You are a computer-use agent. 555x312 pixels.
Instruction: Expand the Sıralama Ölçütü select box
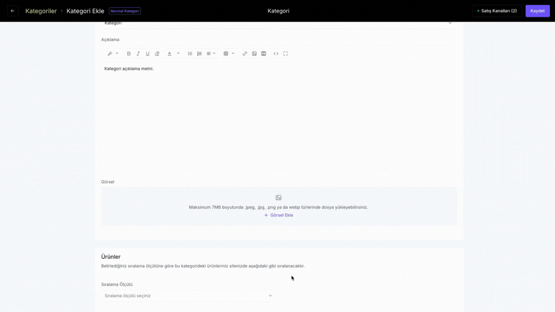point(189,296)
